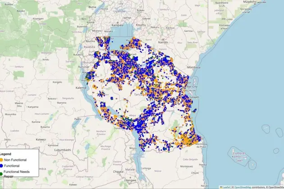The image size is (284, 189).
Task: Click the 'Lubumbashi' map label
Action: coord(63,150)
